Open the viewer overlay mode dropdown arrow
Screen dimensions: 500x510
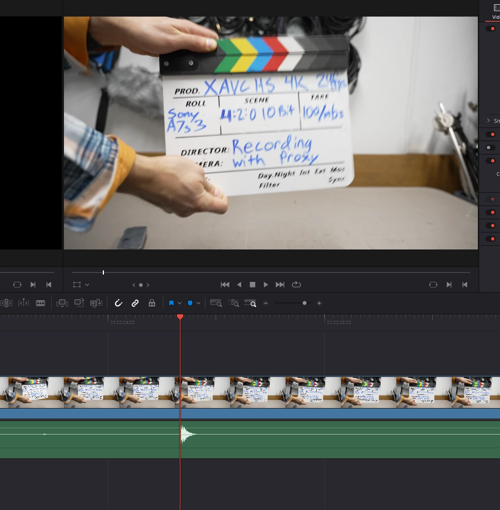coord(87,284)
